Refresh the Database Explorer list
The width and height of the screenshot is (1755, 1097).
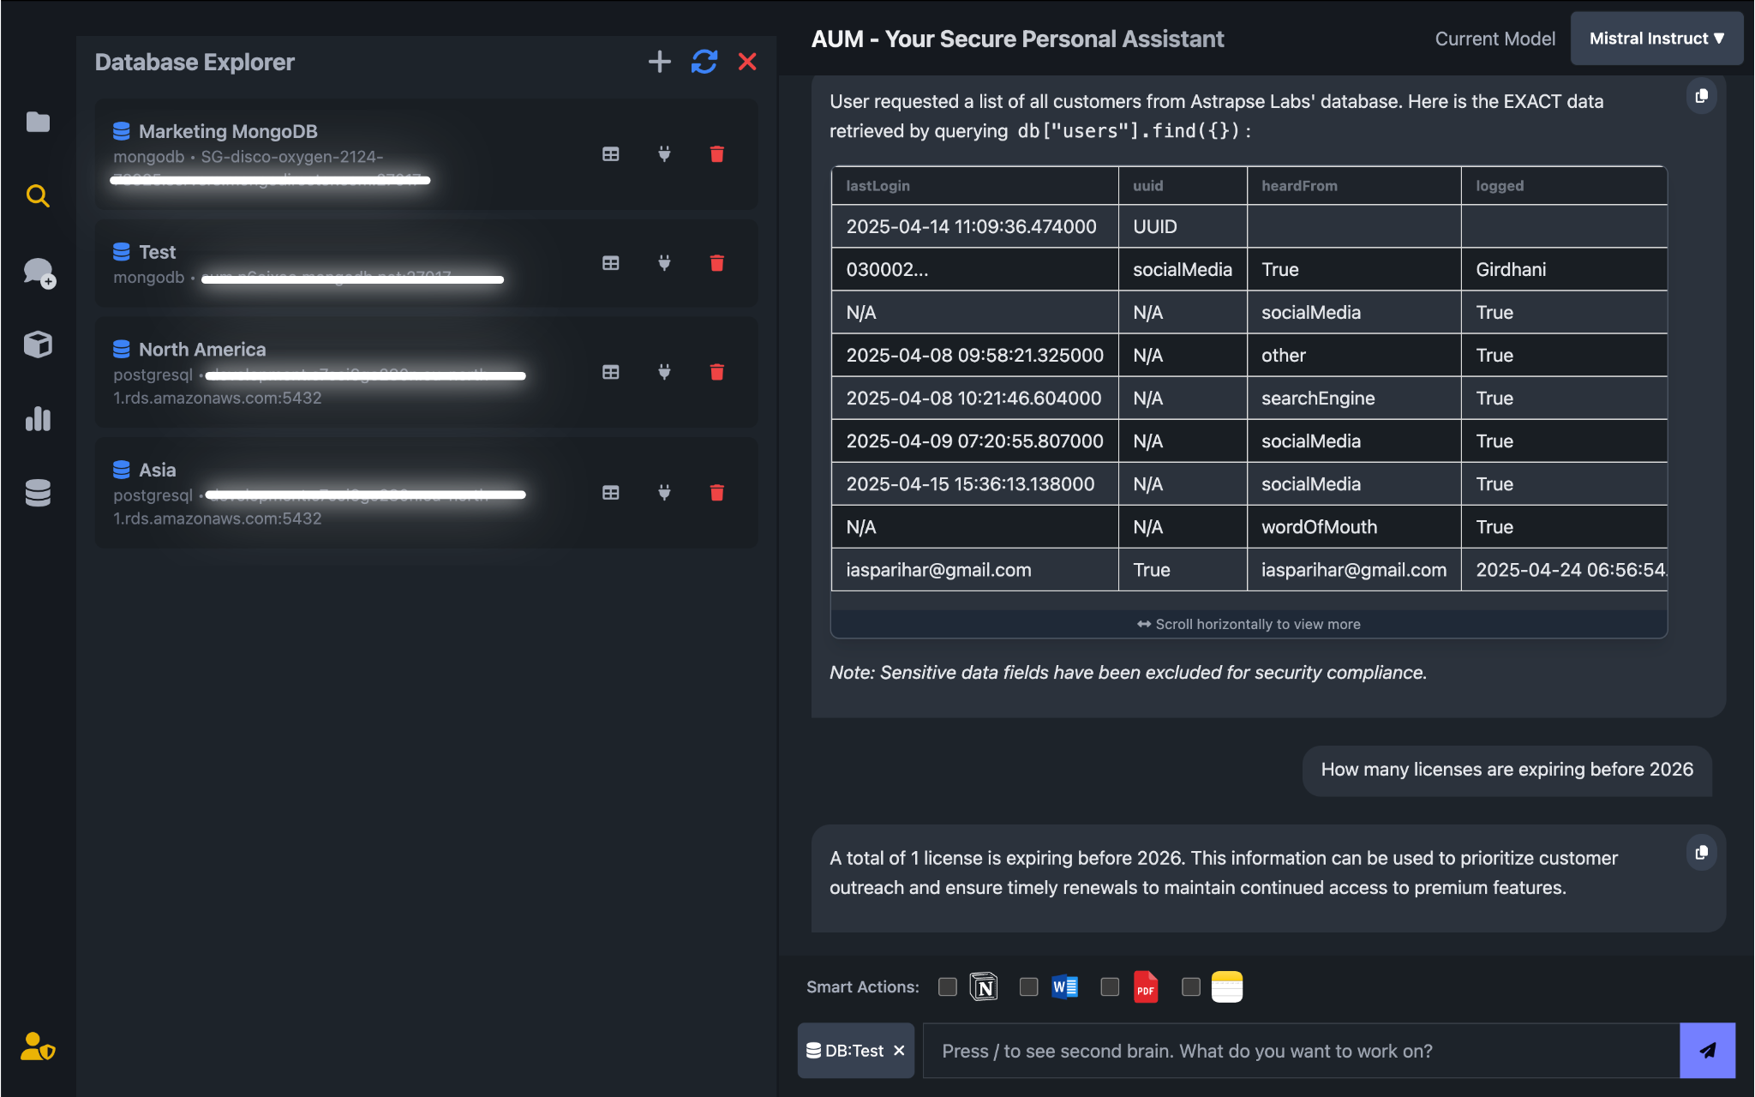tap(704, 62)
